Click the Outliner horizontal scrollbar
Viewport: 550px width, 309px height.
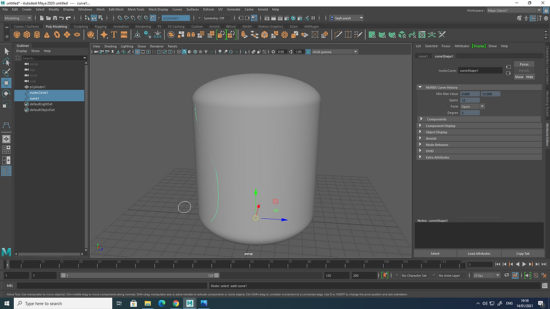(49, 254)
